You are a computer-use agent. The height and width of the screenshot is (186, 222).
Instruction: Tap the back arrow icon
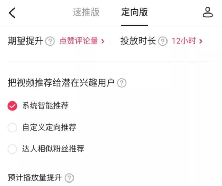tap(12, 13)
